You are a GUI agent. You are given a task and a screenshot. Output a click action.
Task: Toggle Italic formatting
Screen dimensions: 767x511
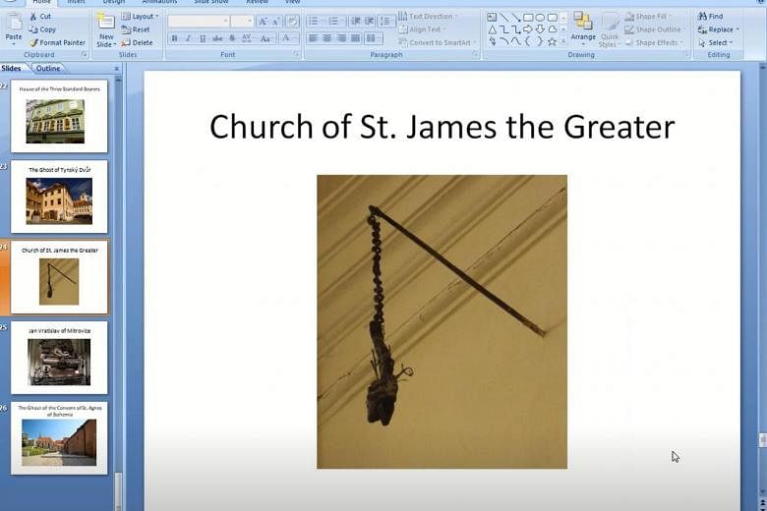[189, 38]
